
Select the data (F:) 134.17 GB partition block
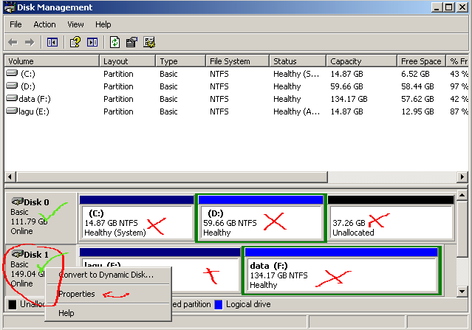click(x=342, y=271)
